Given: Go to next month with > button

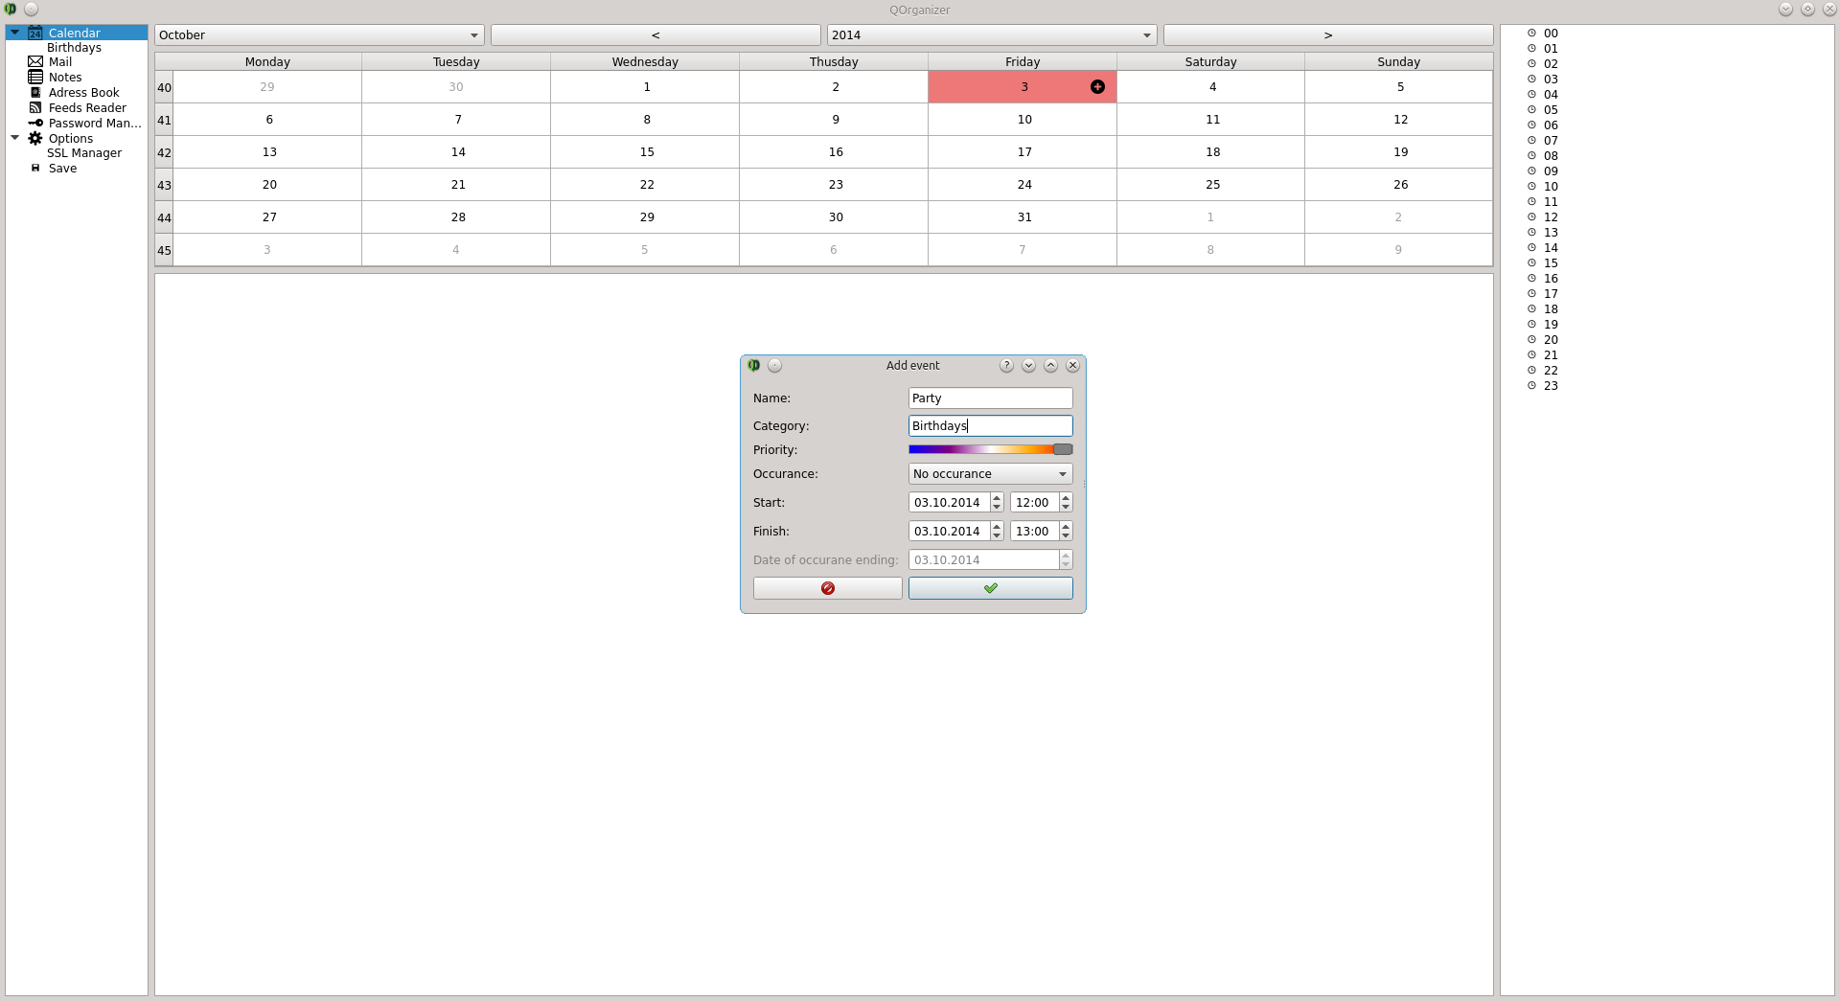Looking at the screenshot, I should pos(1328,35).
